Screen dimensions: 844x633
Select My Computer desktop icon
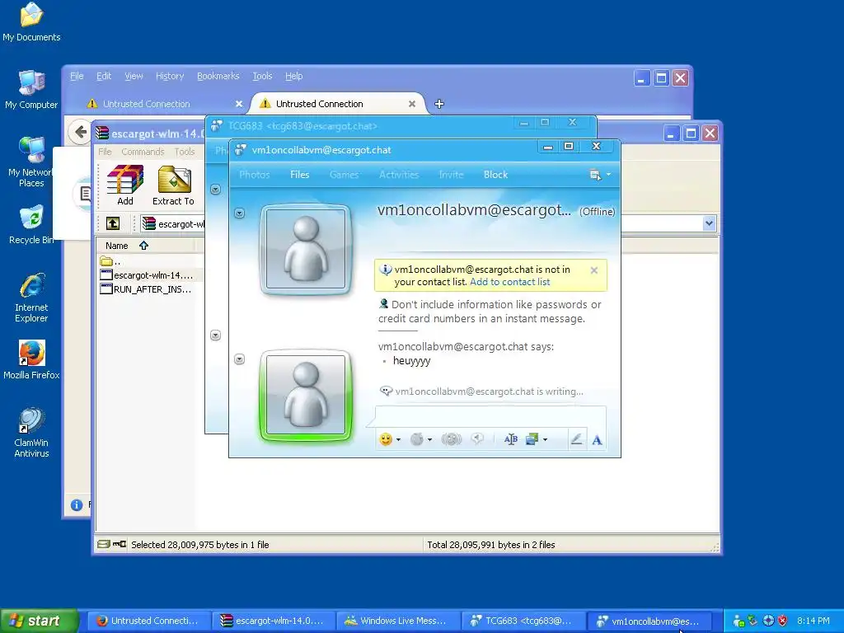31,90
